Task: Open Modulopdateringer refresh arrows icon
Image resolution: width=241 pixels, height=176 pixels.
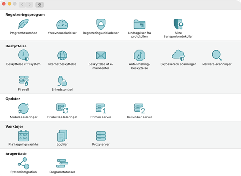Action: (x=24, y=108)
